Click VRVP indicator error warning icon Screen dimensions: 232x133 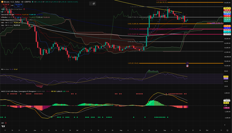[x=24, y=9]
